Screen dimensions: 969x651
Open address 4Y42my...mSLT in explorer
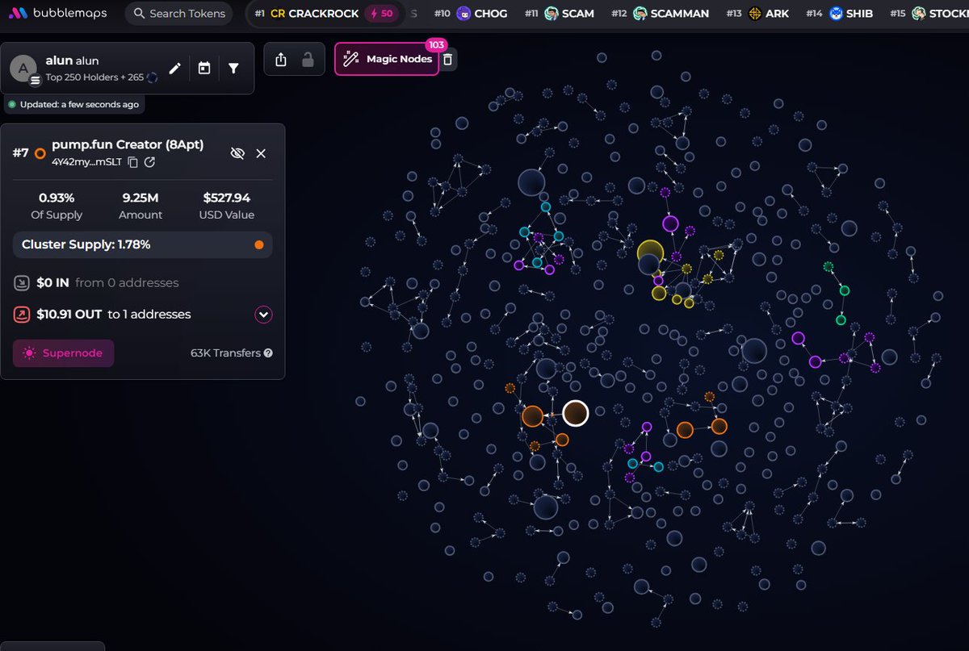(149, 162)
